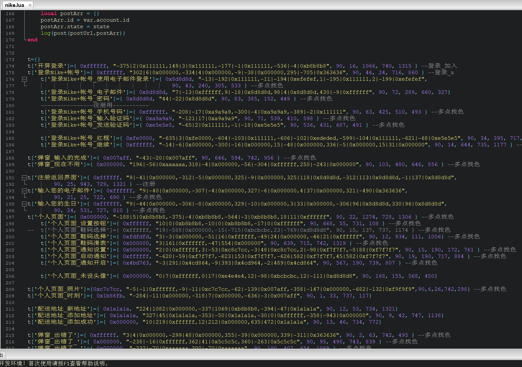Click the '个人页面_设置按钮' key on line 198
The height and width of the screenshot is (367, 522).
[78, 224]
